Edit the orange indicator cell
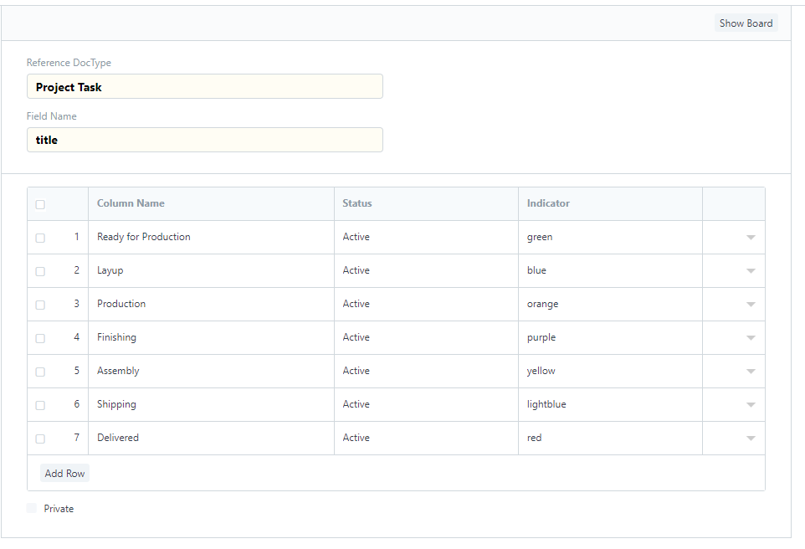This screenshot has width=805, height=549. tap(610, 304)
